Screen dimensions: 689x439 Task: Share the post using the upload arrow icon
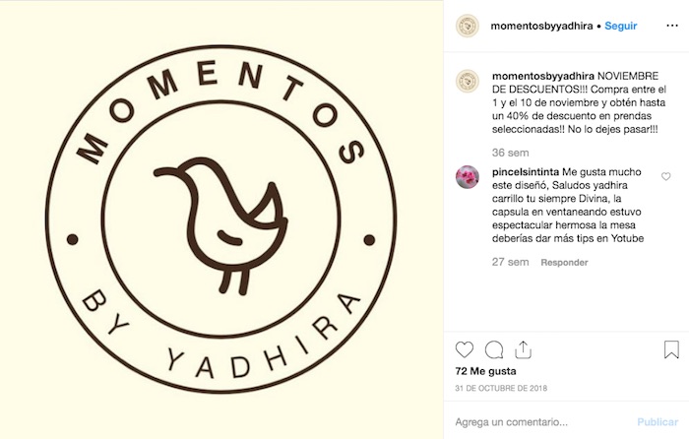click(x=523, y=350)
